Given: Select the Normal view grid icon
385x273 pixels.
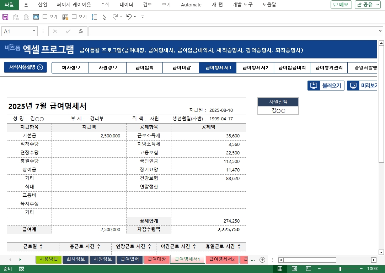Looking at the screenshot, I should pos(280,269).
